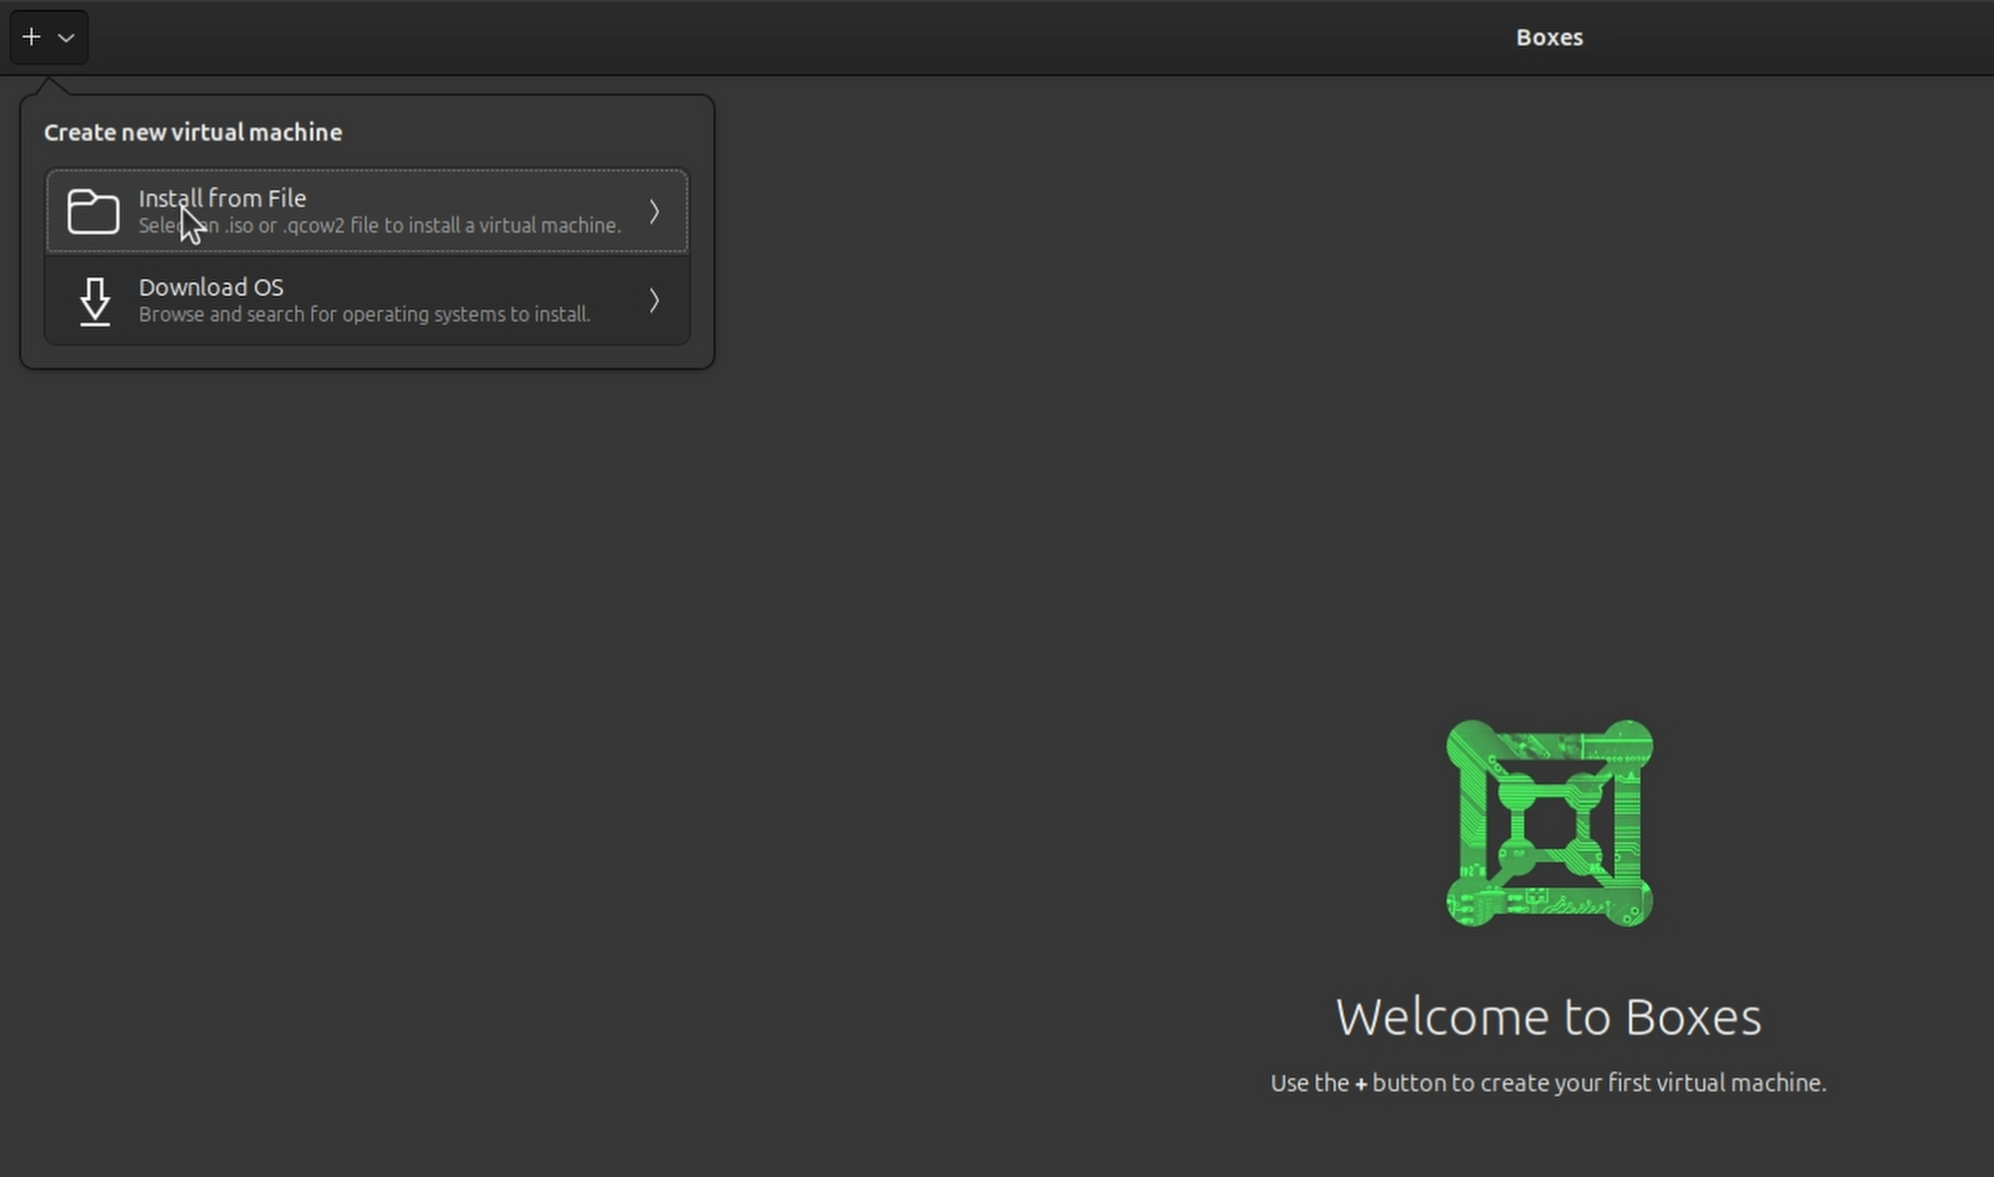Select Download OS option

point(367,300)
